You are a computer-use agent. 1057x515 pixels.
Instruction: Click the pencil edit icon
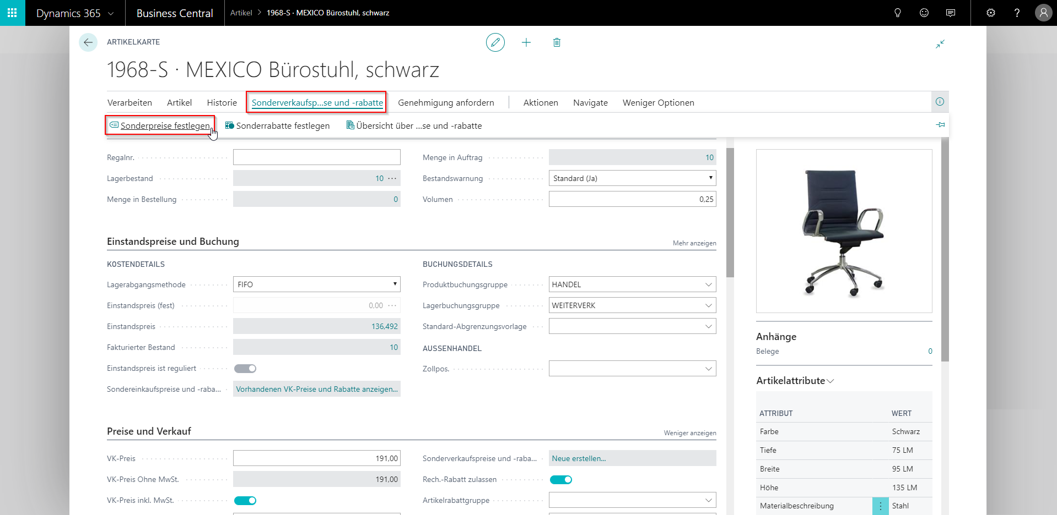(x=495, y=42)
